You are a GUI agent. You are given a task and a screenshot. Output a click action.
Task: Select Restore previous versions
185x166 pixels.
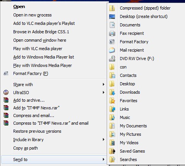37,131
